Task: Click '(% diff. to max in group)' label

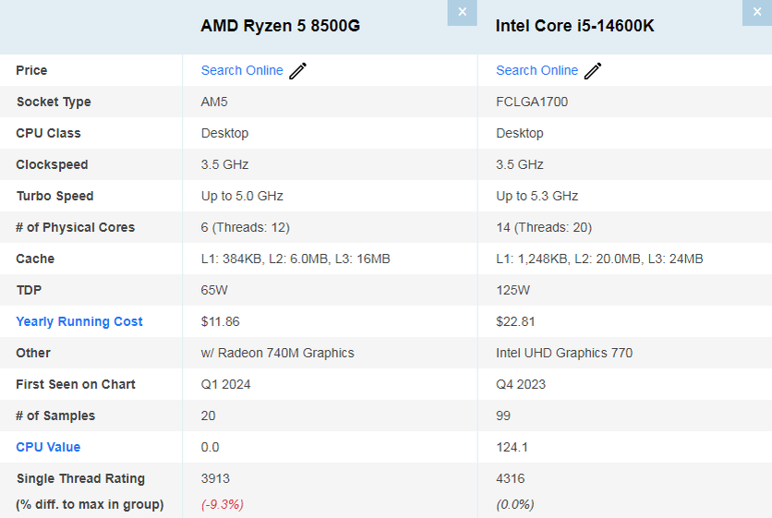Action: click(90, 505)
